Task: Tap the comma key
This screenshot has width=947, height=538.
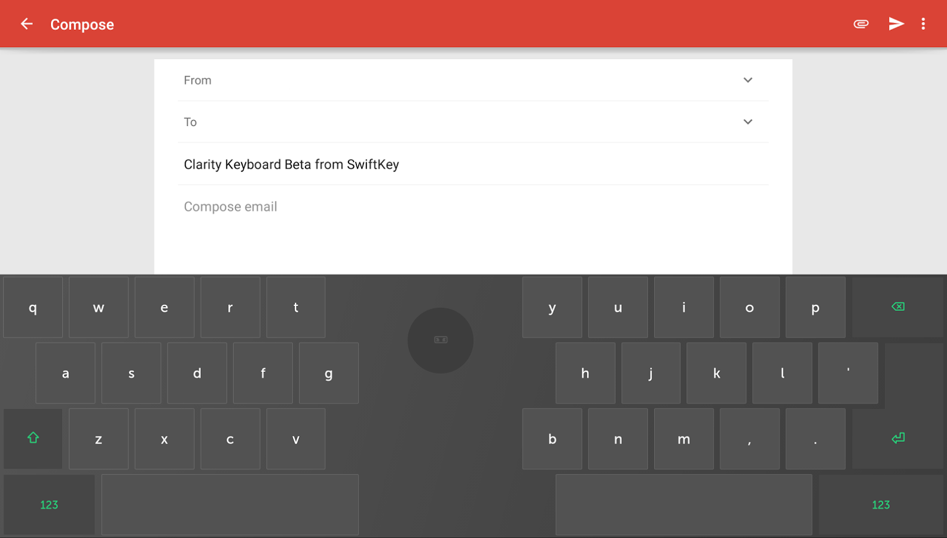Action: tap(750, 439)
